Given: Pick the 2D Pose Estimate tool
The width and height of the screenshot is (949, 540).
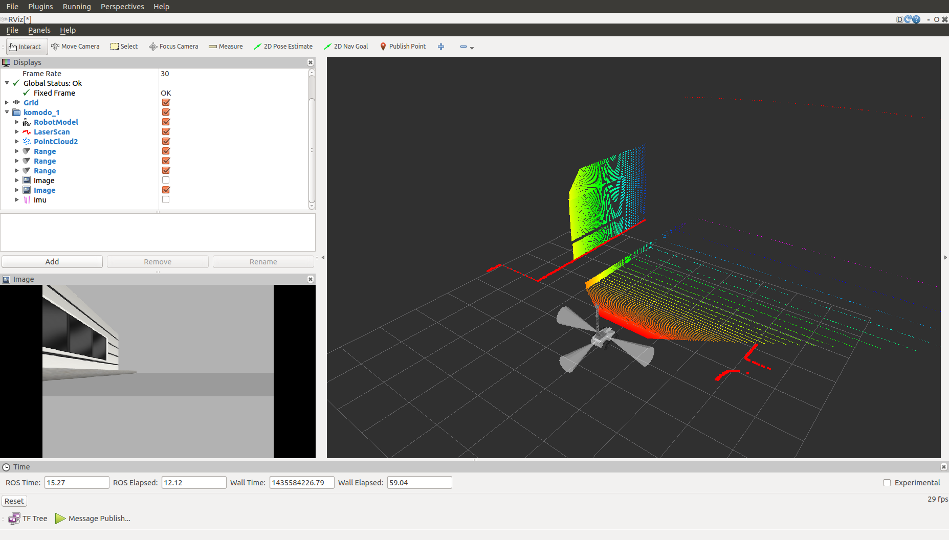Looking at the screenshot, I should point(283,47).
